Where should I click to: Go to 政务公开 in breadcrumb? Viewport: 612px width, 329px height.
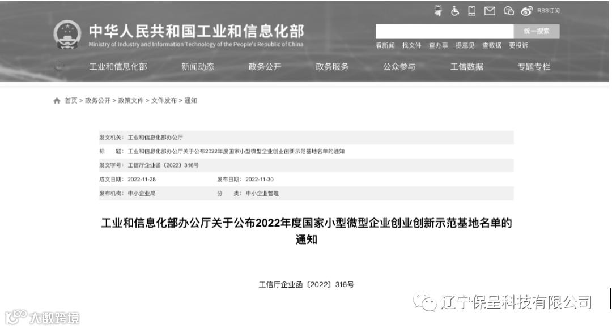pyautogui.click(x=97, y=101)
